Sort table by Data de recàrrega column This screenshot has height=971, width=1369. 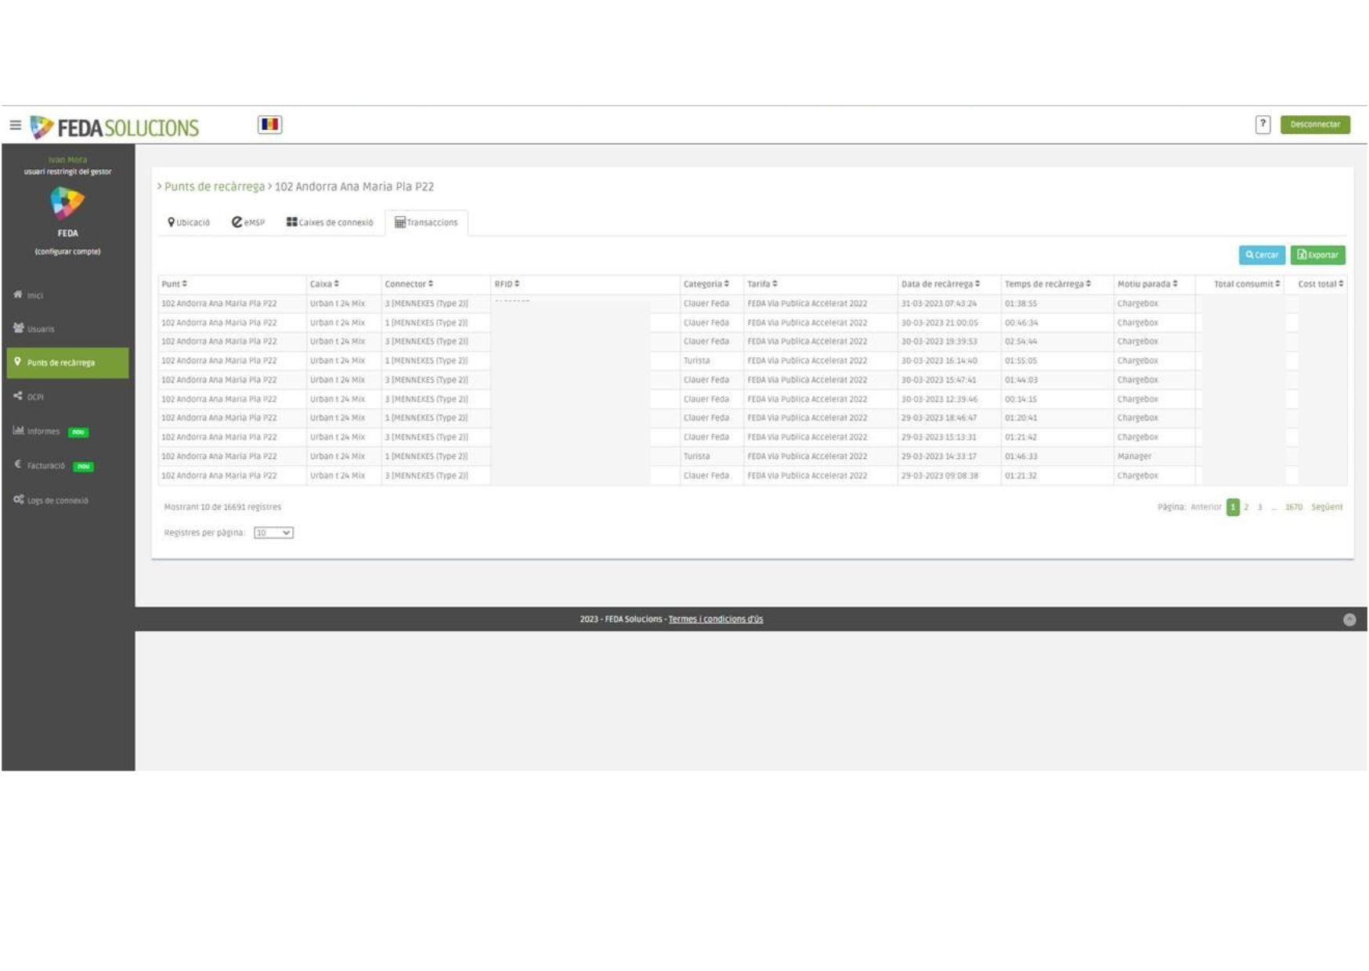point(940,284)
